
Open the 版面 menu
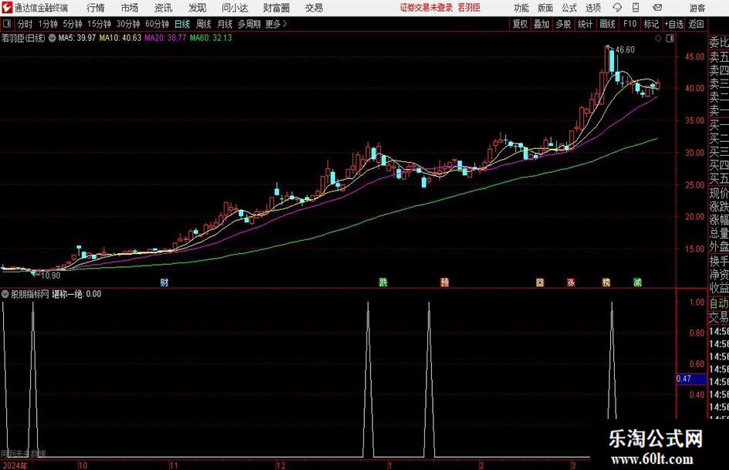(x=545, y=8)
